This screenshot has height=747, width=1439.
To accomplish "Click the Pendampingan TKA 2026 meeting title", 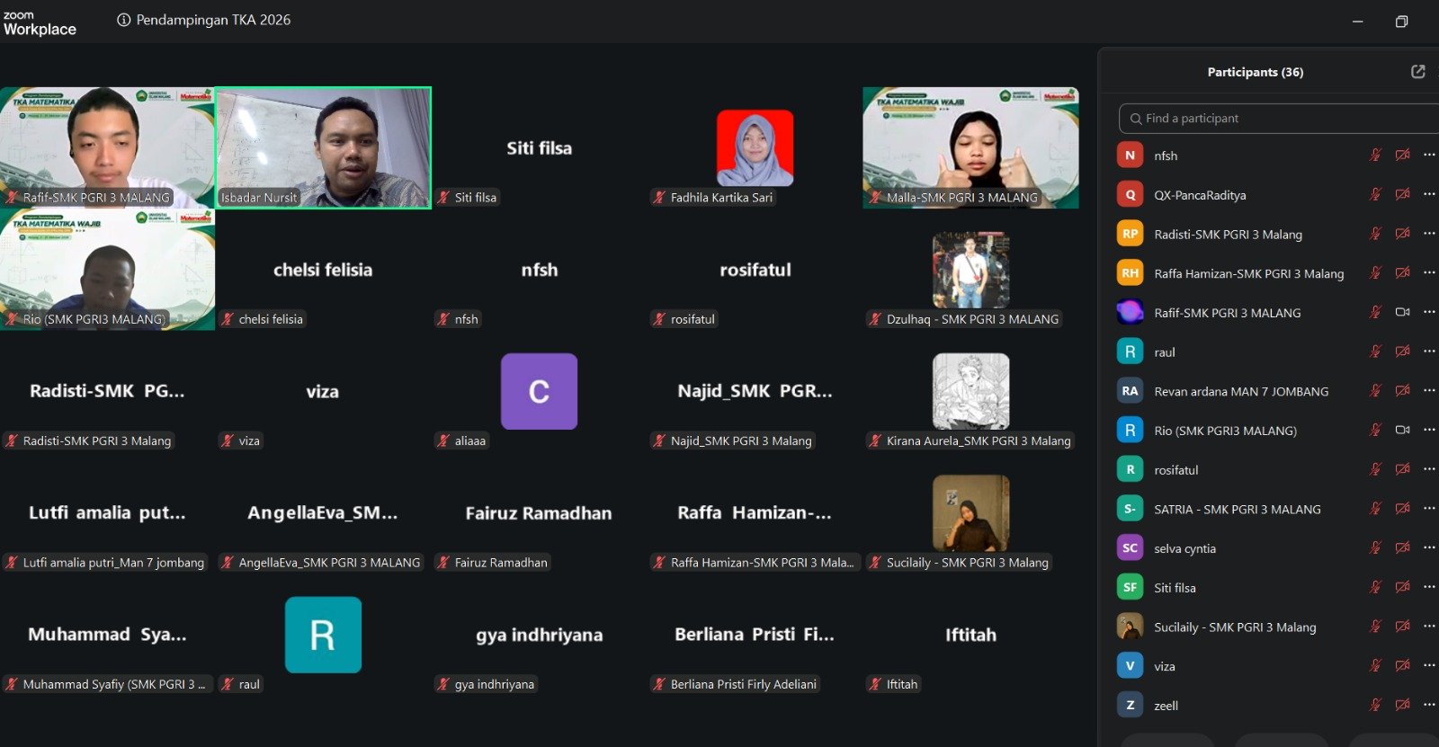I will [213, 20].
